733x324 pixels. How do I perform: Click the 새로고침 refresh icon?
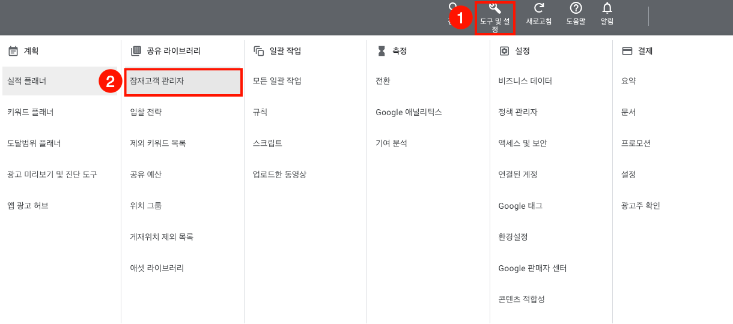pyautogui.click(x=539, y=8)
